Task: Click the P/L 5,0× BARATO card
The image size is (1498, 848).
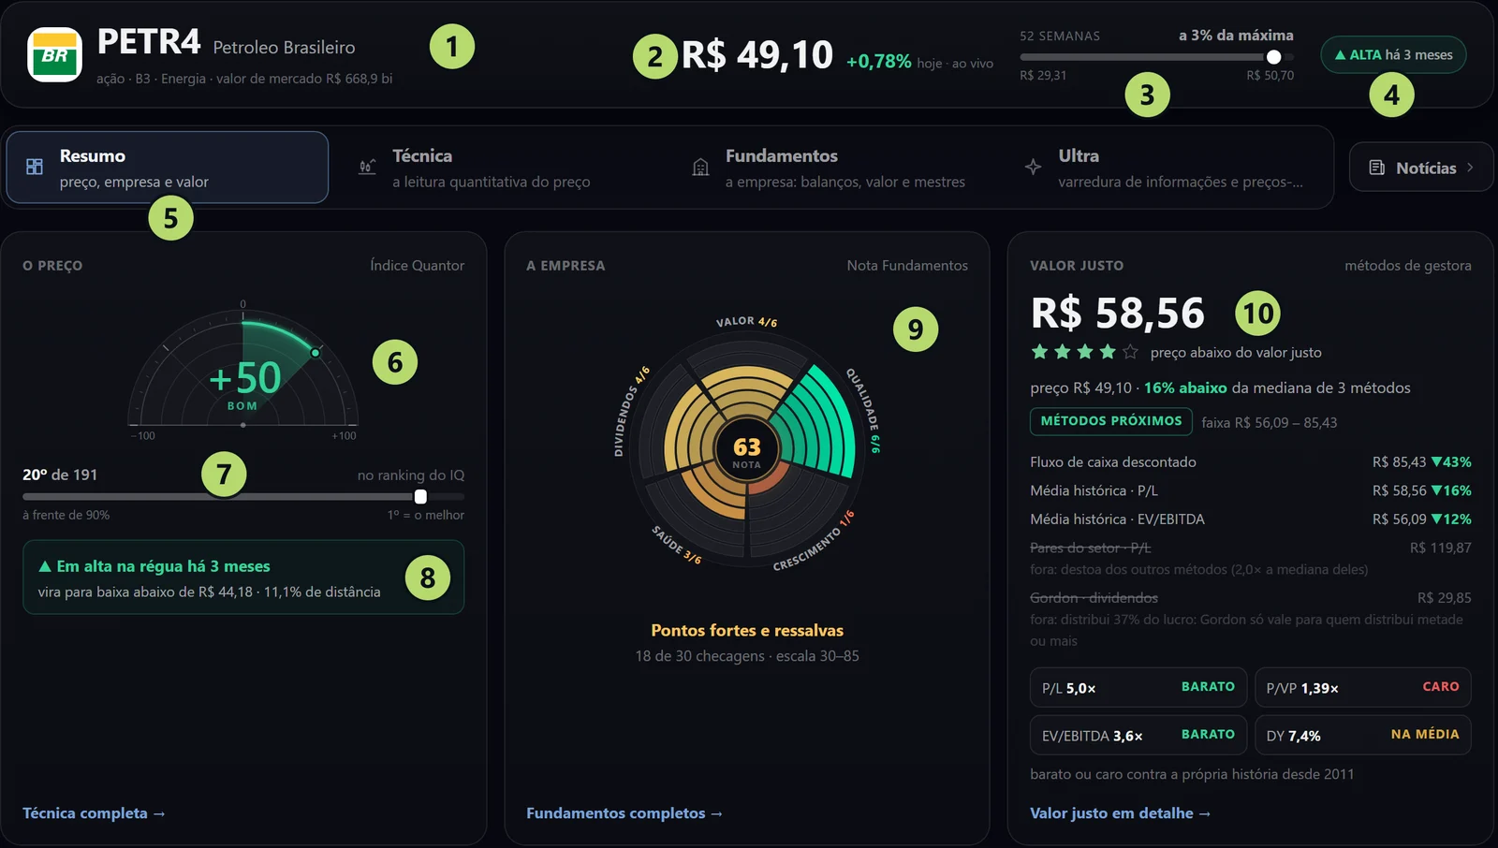Action: [x=1138, y=687]
